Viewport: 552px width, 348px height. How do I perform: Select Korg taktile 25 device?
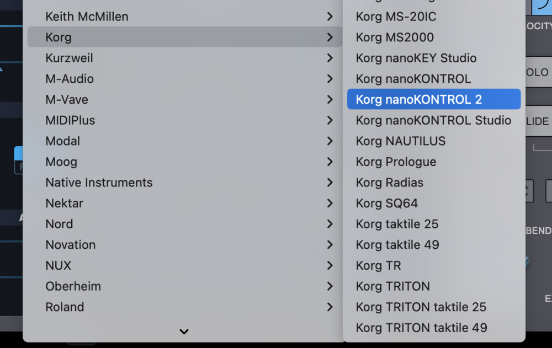point(397,224)
